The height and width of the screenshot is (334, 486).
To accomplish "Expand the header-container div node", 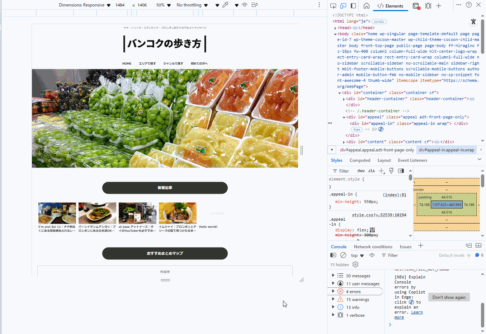I will tap(344, 99).
